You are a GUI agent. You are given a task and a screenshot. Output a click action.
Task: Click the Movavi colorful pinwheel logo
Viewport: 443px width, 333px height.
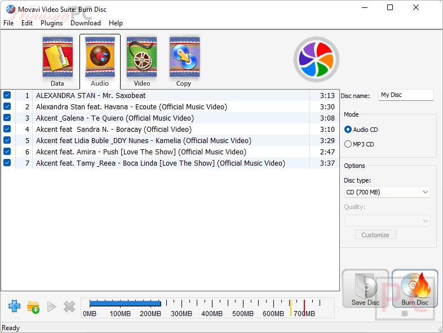[316, 60]
